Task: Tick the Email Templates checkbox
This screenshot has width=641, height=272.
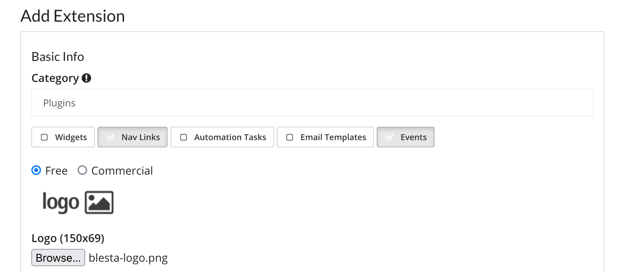Action: pyautogui.click(x=290, y=137)
